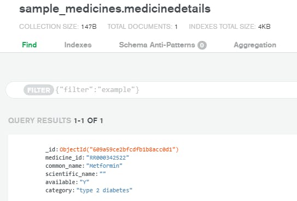This screenshot has width=297, height=201.
Task: Click the common_name field name
Action: pos(63,166)
